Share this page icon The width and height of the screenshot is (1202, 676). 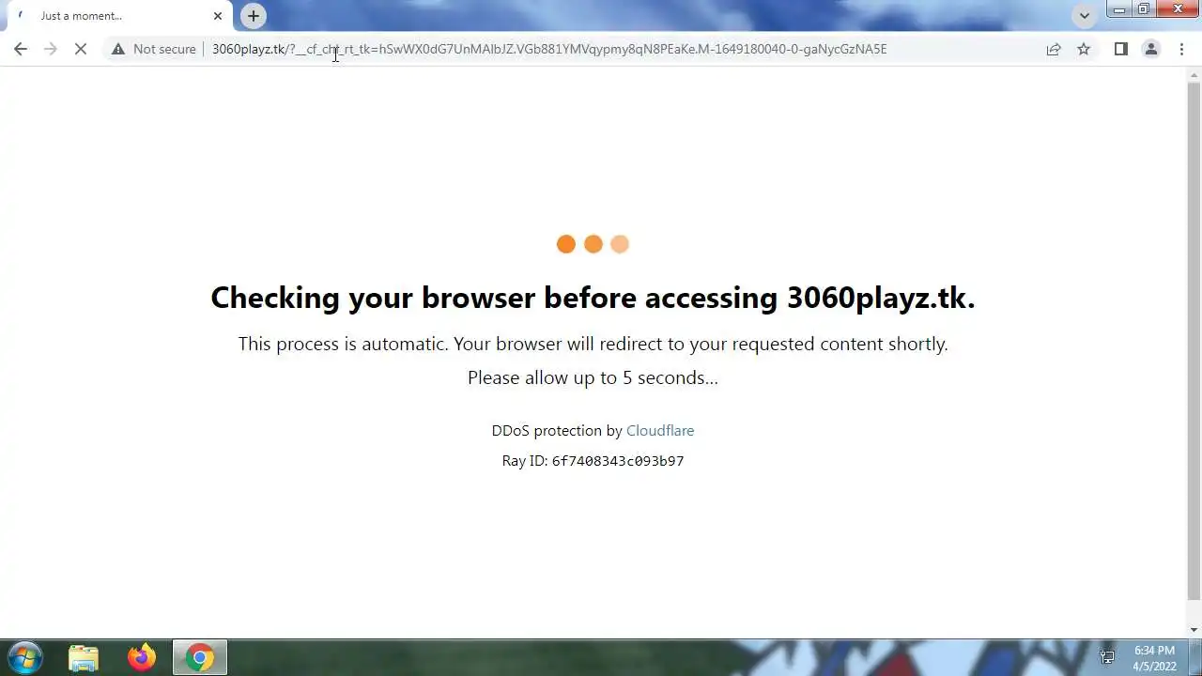point(1054,49)
